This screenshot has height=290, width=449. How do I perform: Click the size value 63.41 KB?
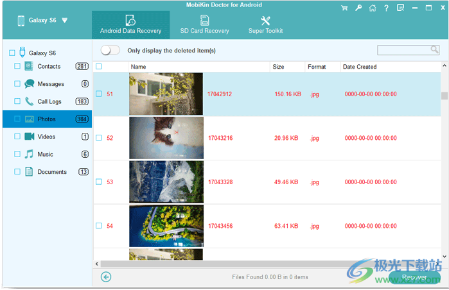[x=286, y=226]
